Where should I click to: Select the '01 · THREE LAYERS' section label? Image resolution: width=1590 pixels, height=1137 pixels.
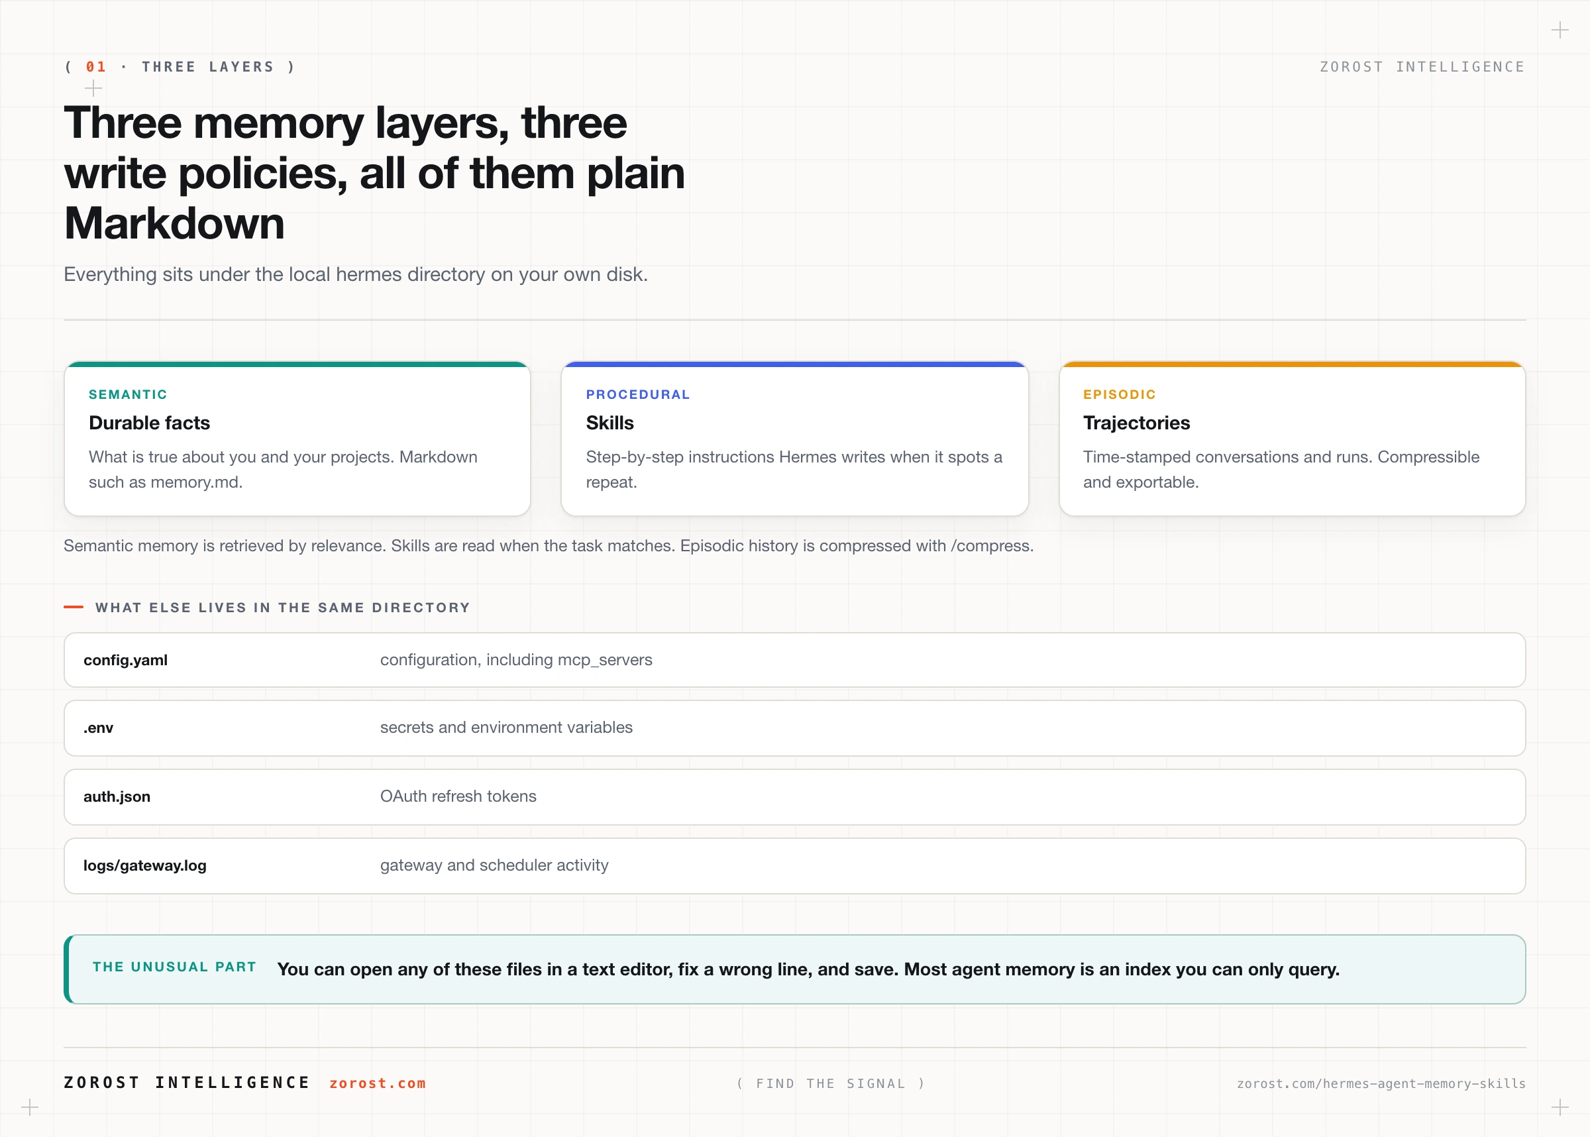point(180,66)
